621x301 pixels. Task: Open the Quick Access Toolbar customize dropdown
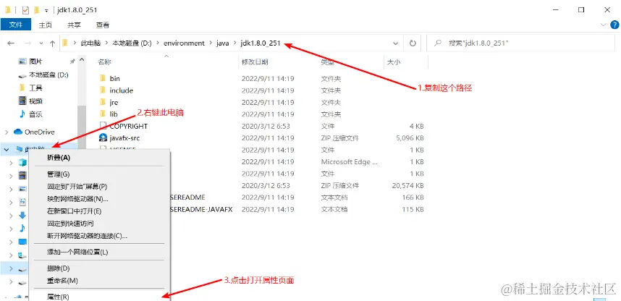pyautogui.click(x=46, y=10)
